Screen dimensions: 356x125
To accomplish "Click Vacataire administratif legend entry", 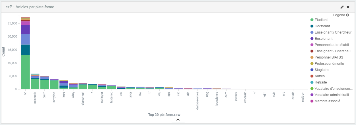I will click(x=332, y=95).
